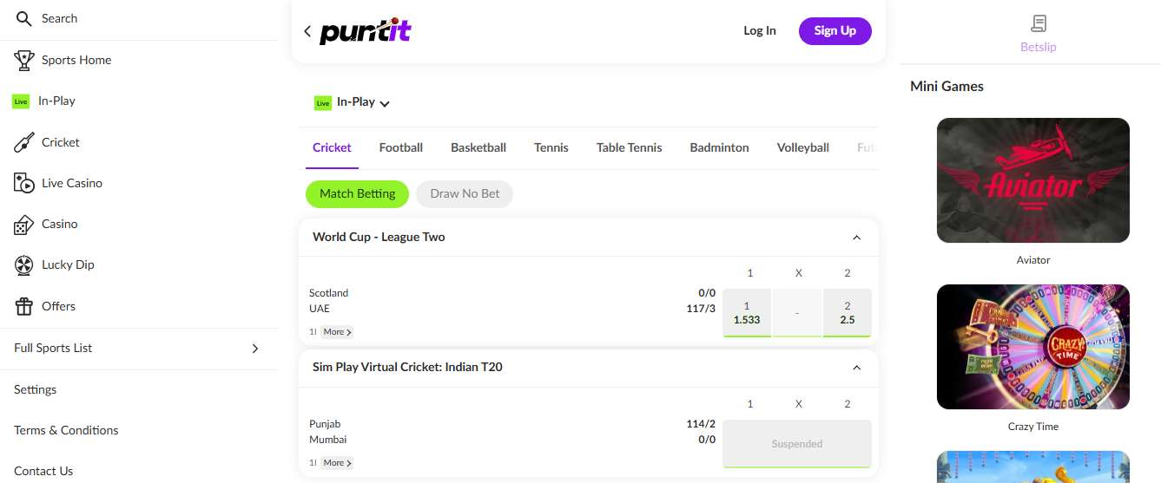Open Settings in sidebar
Viewport: 1161px width, 483px height.
[x=36, y=389]
